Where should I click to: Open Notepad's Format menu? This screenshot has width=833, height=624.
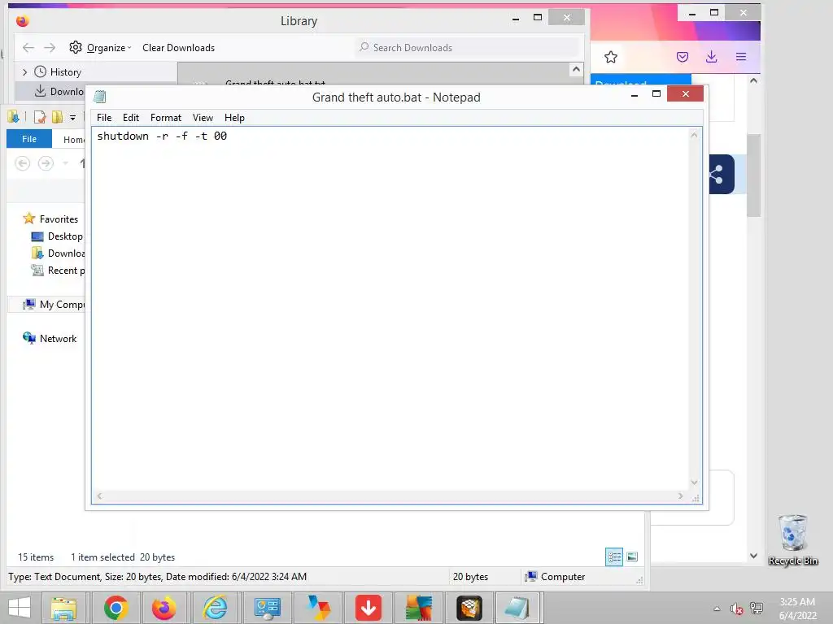166,118
